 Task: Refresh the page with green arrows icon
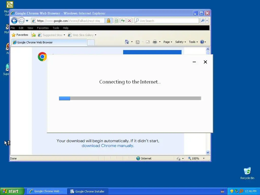123,21
